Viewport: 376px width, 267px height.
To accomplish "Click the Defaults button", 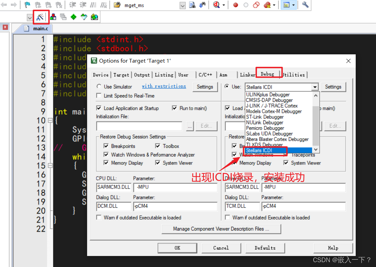I will tap(265, 248).
